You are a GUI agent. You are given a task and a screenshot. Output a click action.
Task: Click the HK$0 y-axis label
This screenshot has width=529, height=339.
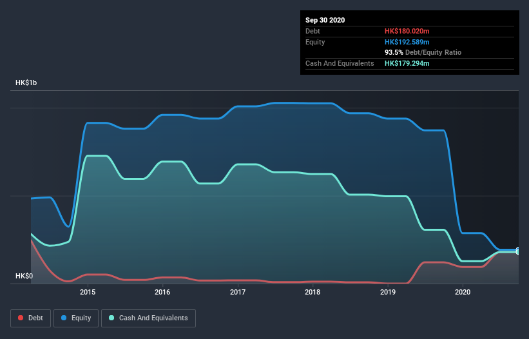[x=24, y=276]
